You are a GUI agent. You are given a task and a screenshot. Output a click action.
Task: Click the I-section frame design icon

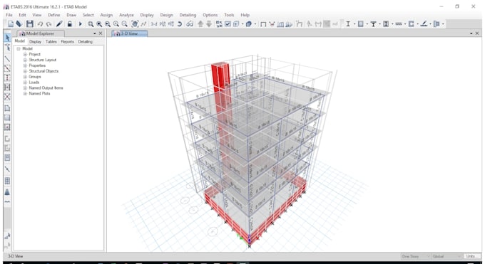click(x=348, y=23)
